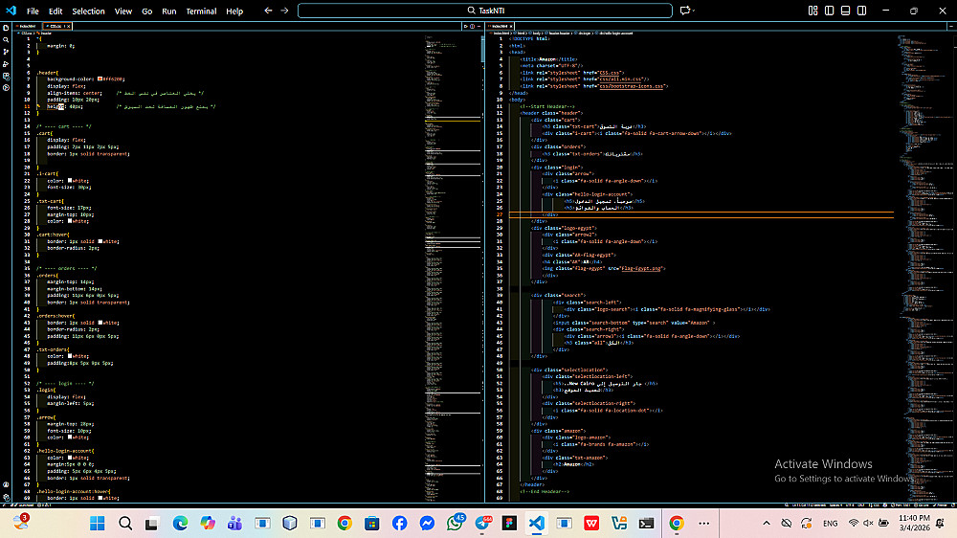
Task: Click the #ff6200 color swatch in .header
Action: tap(100, 78)
